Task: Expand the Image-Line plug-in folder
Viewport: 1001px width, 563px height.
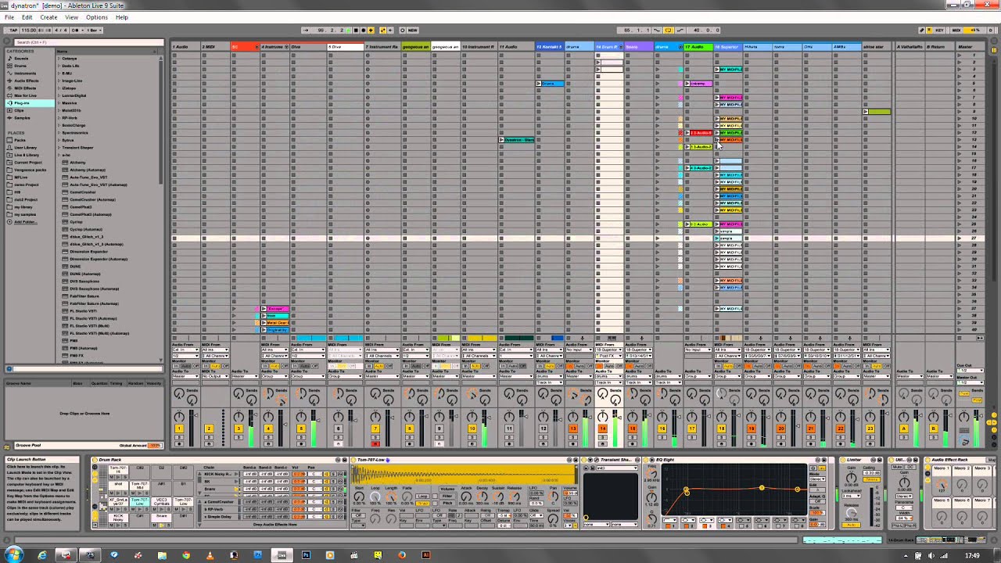Action: pos(59,81)
